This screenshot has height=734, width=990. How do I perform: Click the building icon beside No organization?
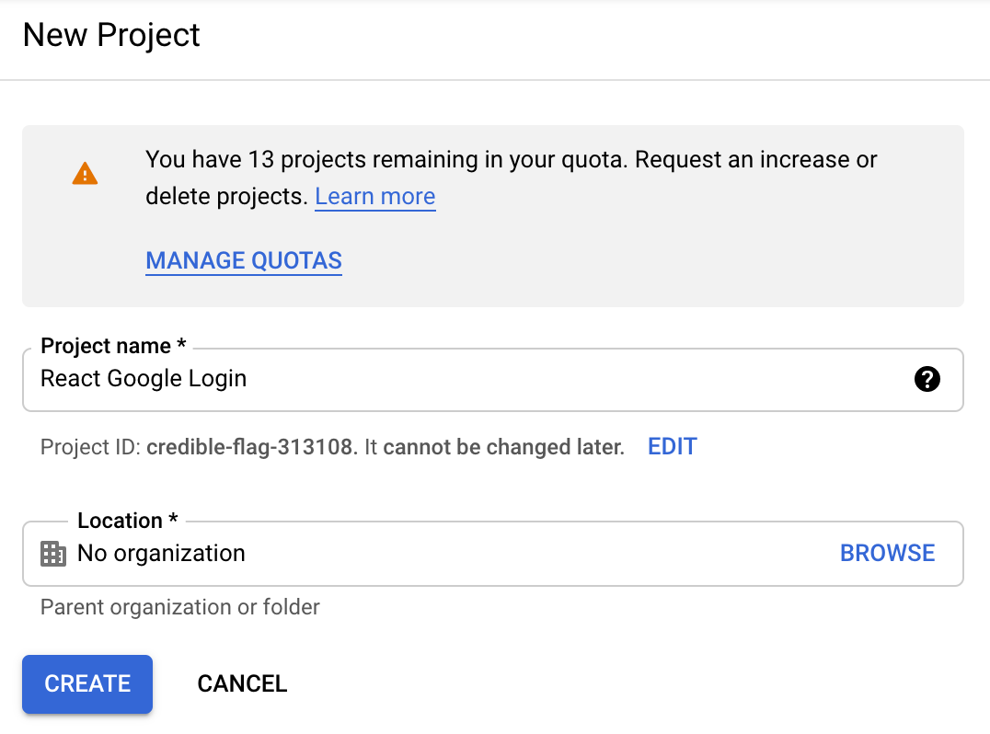[x=53, y=553]
